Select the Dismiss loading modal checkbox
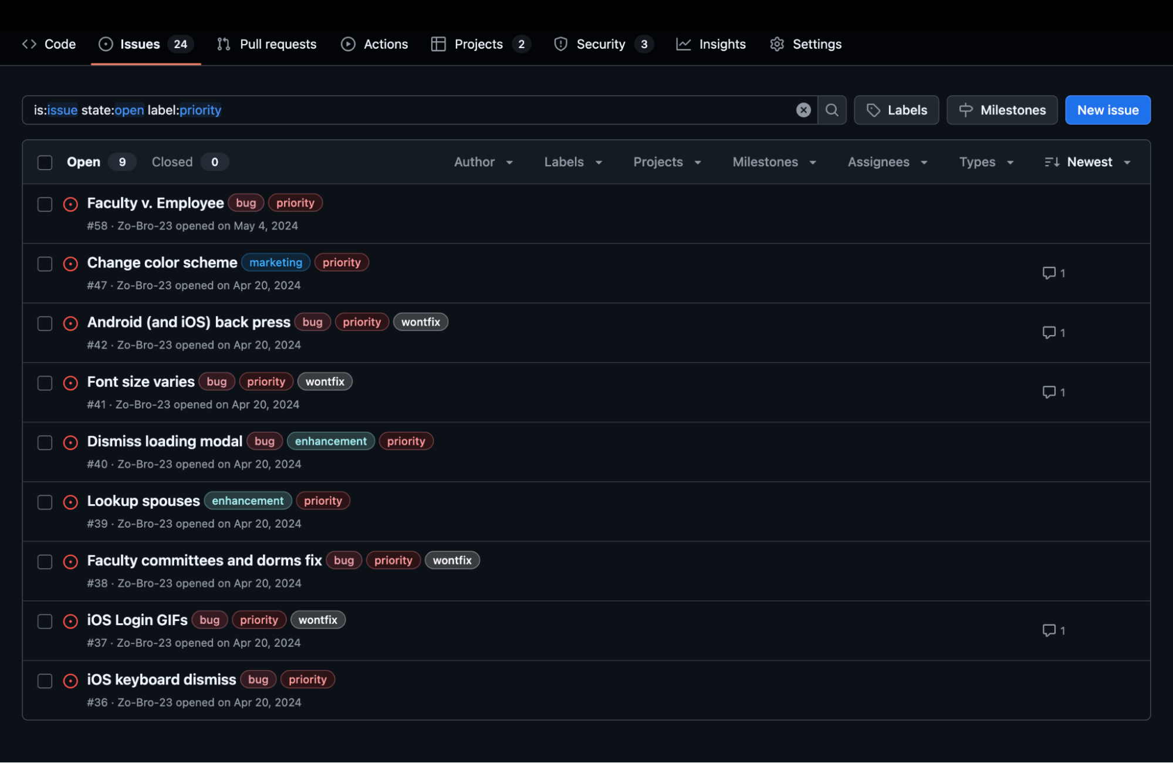Screen dimensions: 1173x763 (x=45, y=443)
